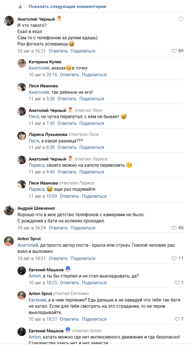Image resolution: width=191 pixels, height=347 pixels.
Task: Open the report icon on Анатолий Черный's comment
Action: (x=181, y=19)
